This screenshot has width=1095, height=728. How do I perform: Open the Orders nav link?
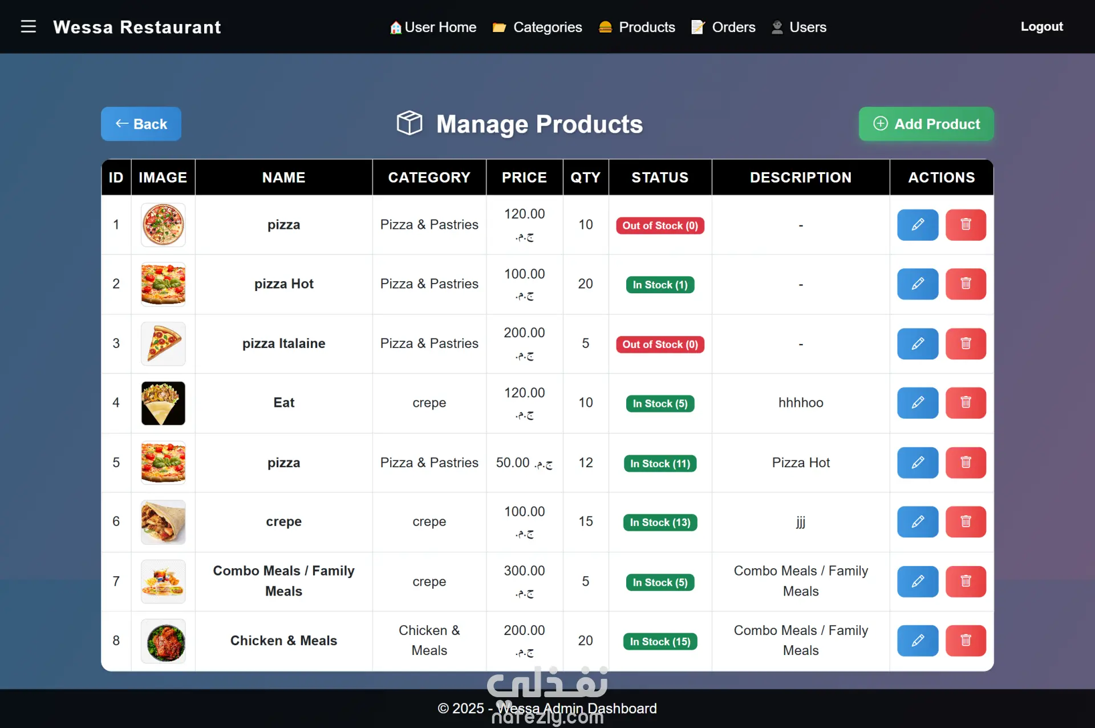point(723,27)
